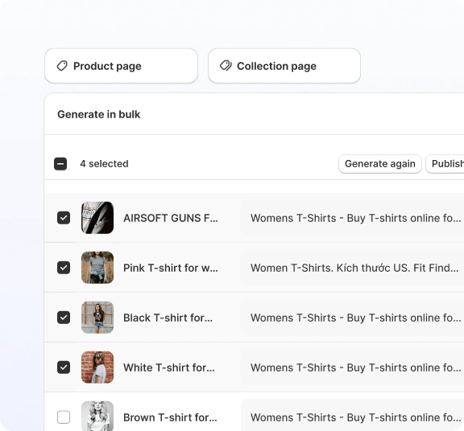This screenshot has height=431, width=464.
Task: Open the Product page tab
Action: pos(121,66)
